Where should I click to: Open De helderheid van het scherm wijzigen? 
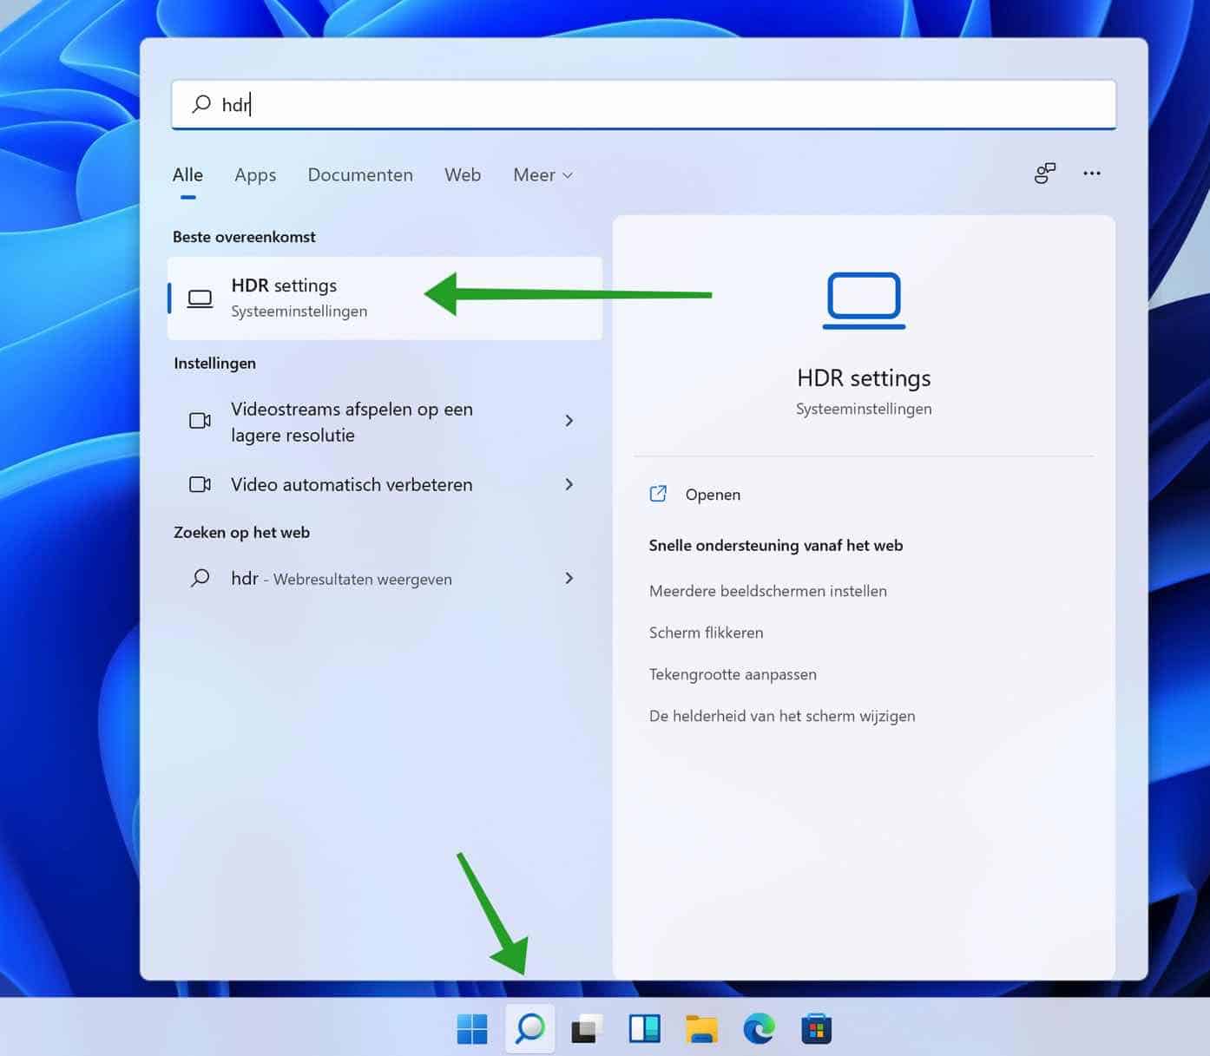coord(781,716)
